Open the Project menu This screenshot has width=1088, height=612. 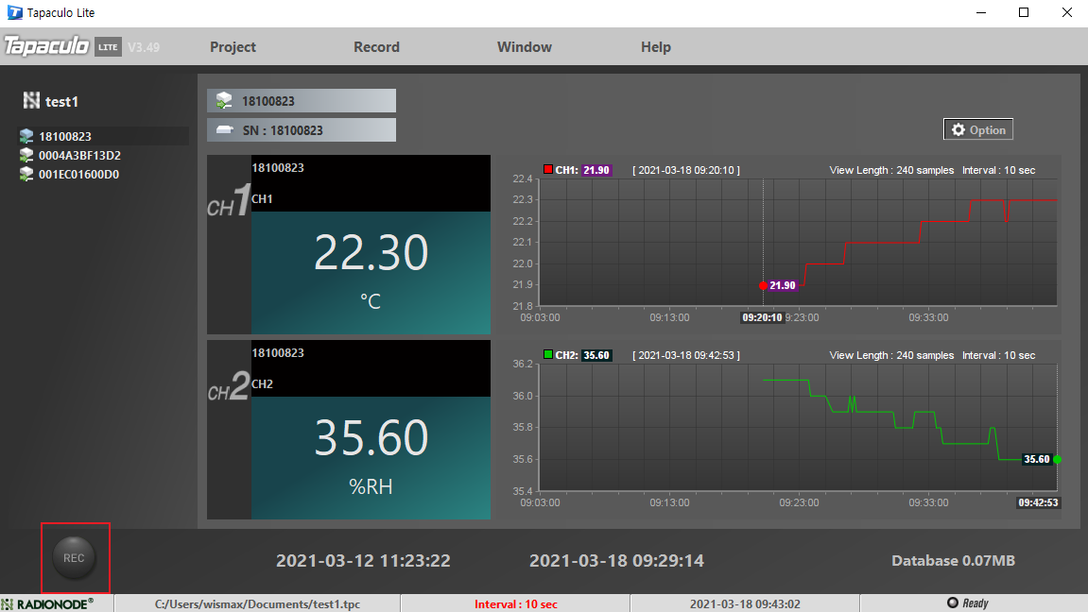pos(233,47)
